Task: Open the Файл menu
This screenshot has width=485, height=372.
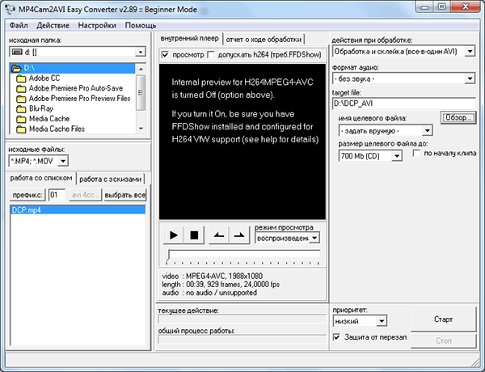Action: 19,25
